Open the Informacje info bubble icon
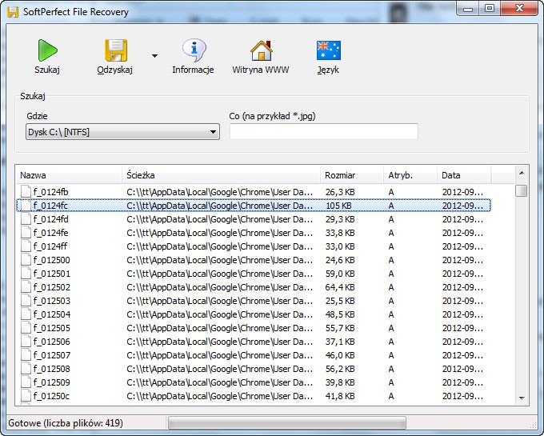 point(193,50)
